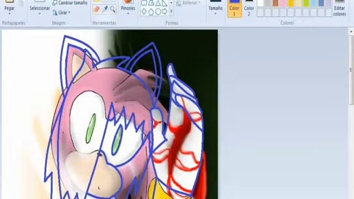Click the scroll up arrow of canvas scrollbar
Image resolution: width=354 pixels, height=199 pixels.
[351, 32]
